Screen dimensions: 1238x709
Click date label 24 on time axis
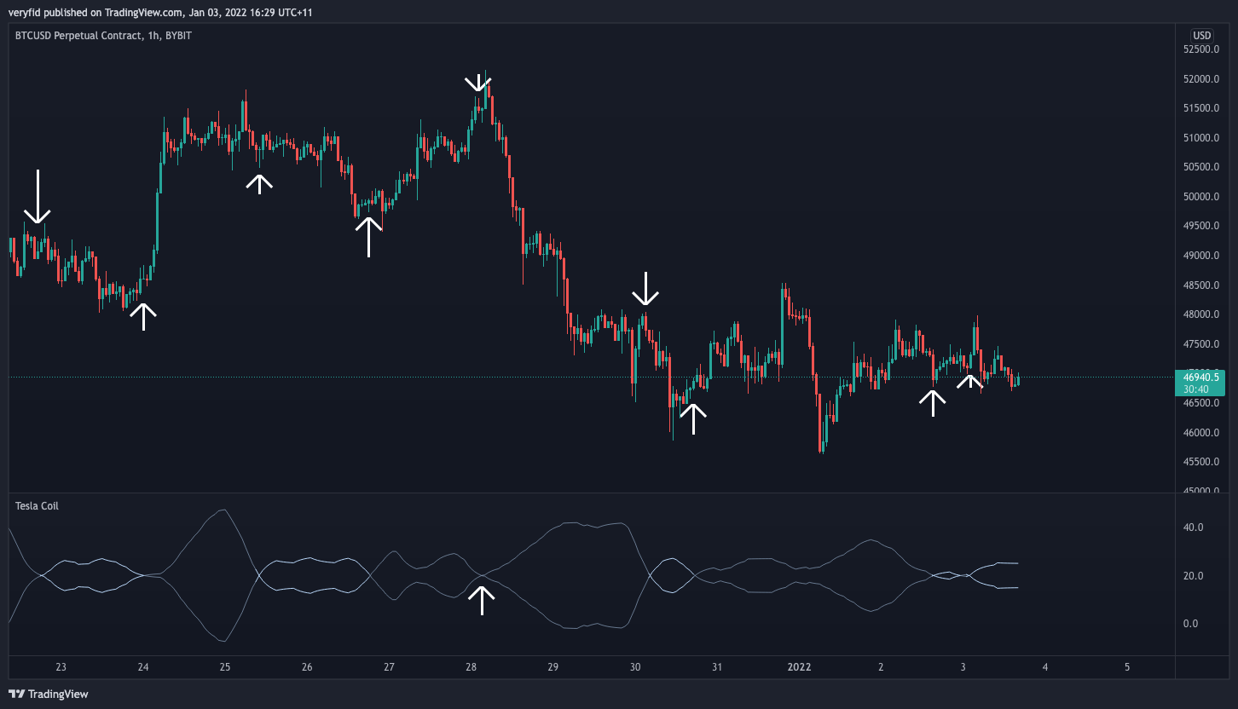pyautogui.click(x=143, y=667)
